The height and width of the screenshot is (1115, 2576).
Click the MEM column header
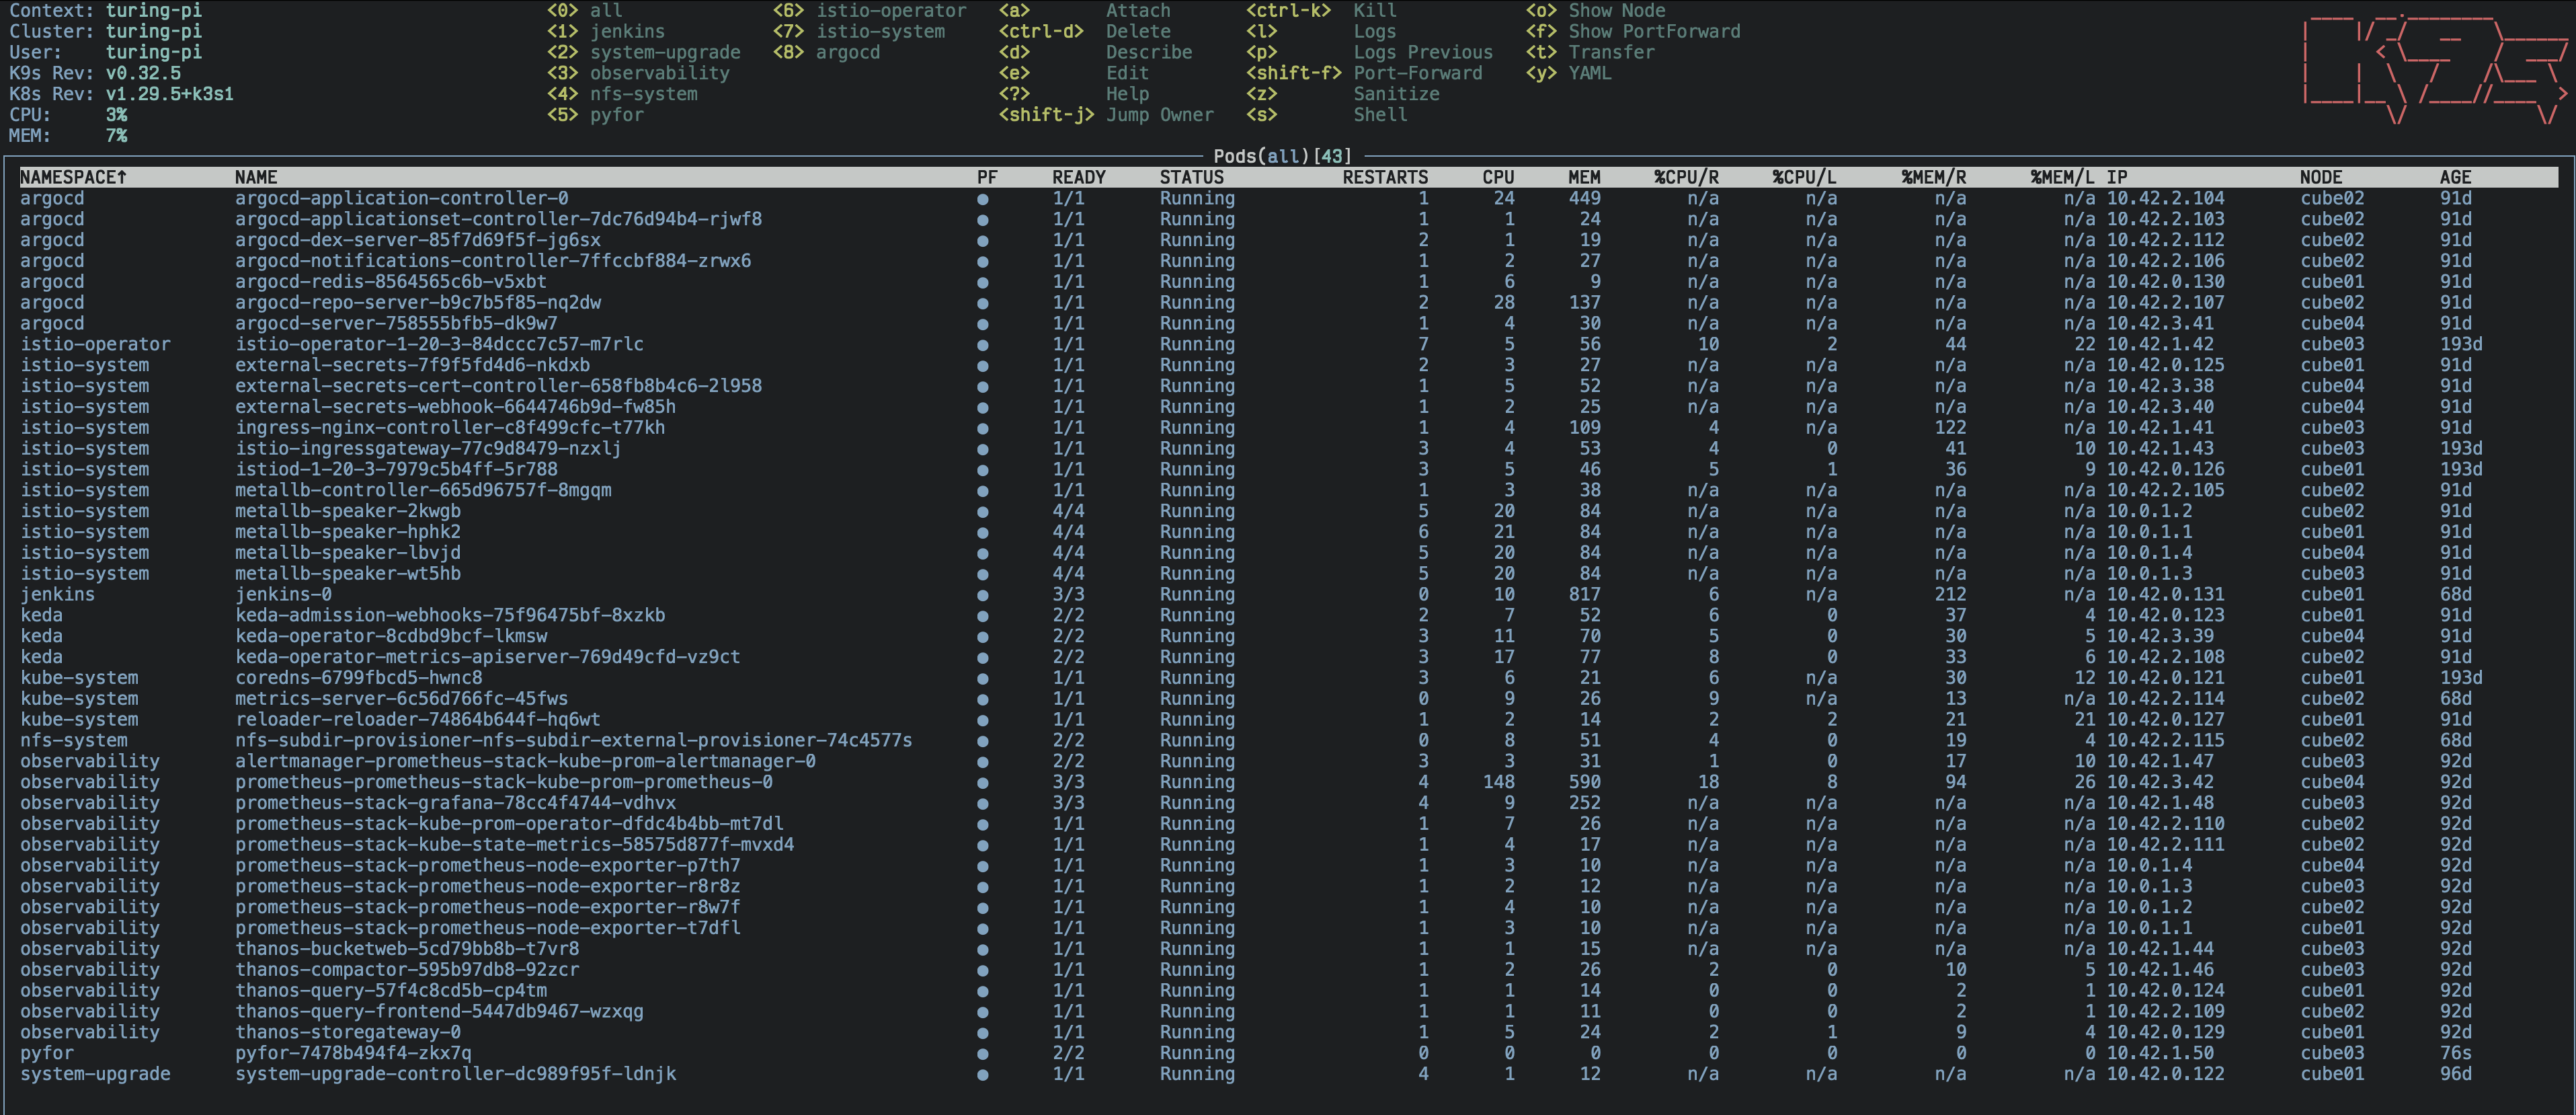click(1584, 177)
